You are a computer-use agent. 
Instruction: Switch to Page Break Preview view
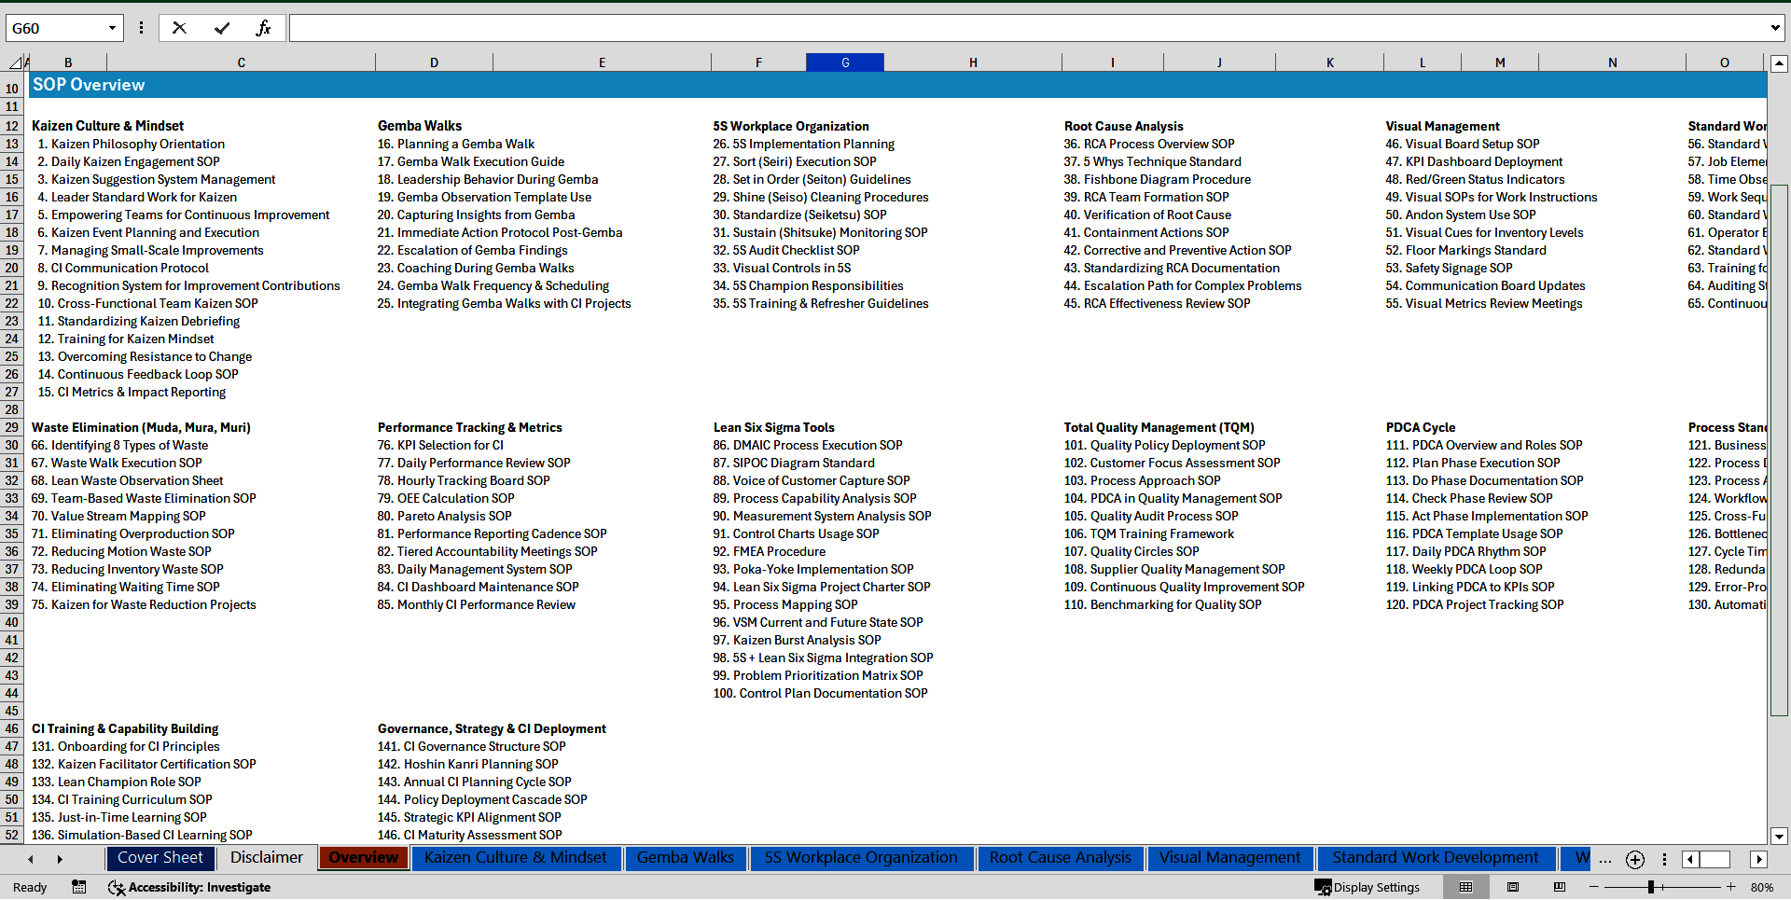click(1560, 887)
